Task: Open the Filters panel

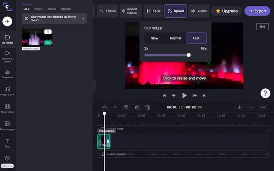Action: 107,11
